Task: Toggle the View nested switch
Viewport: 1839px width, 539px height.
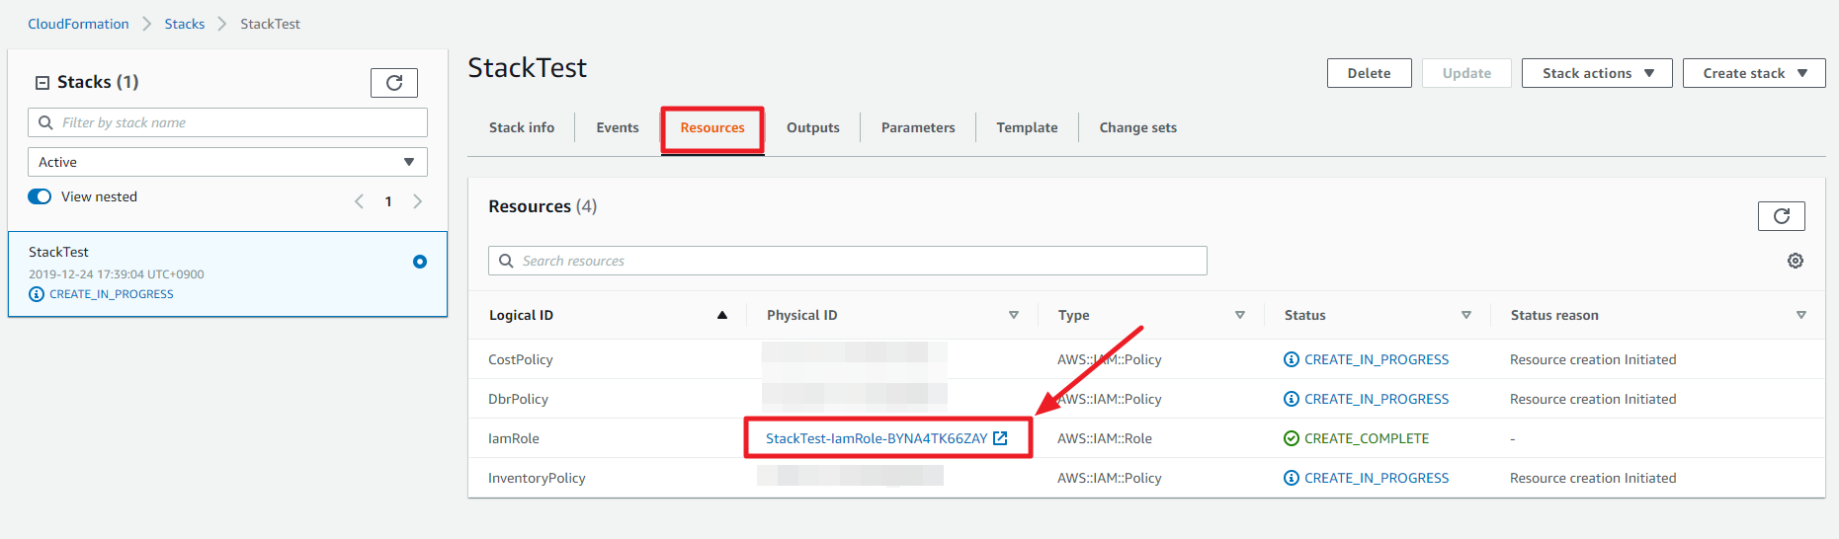Action: [40, 196]
